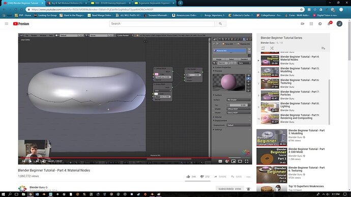Image resolution: width=351 pixels, height=197 pixels.
Task: Go back in Chrome history
Action: coord(4,10)
